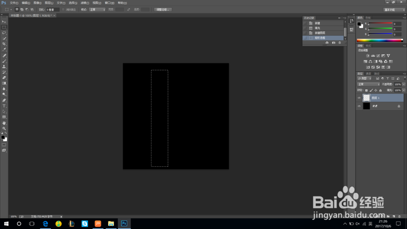Open Microsoft Edge from the taskbar

(x=46, y=224)
